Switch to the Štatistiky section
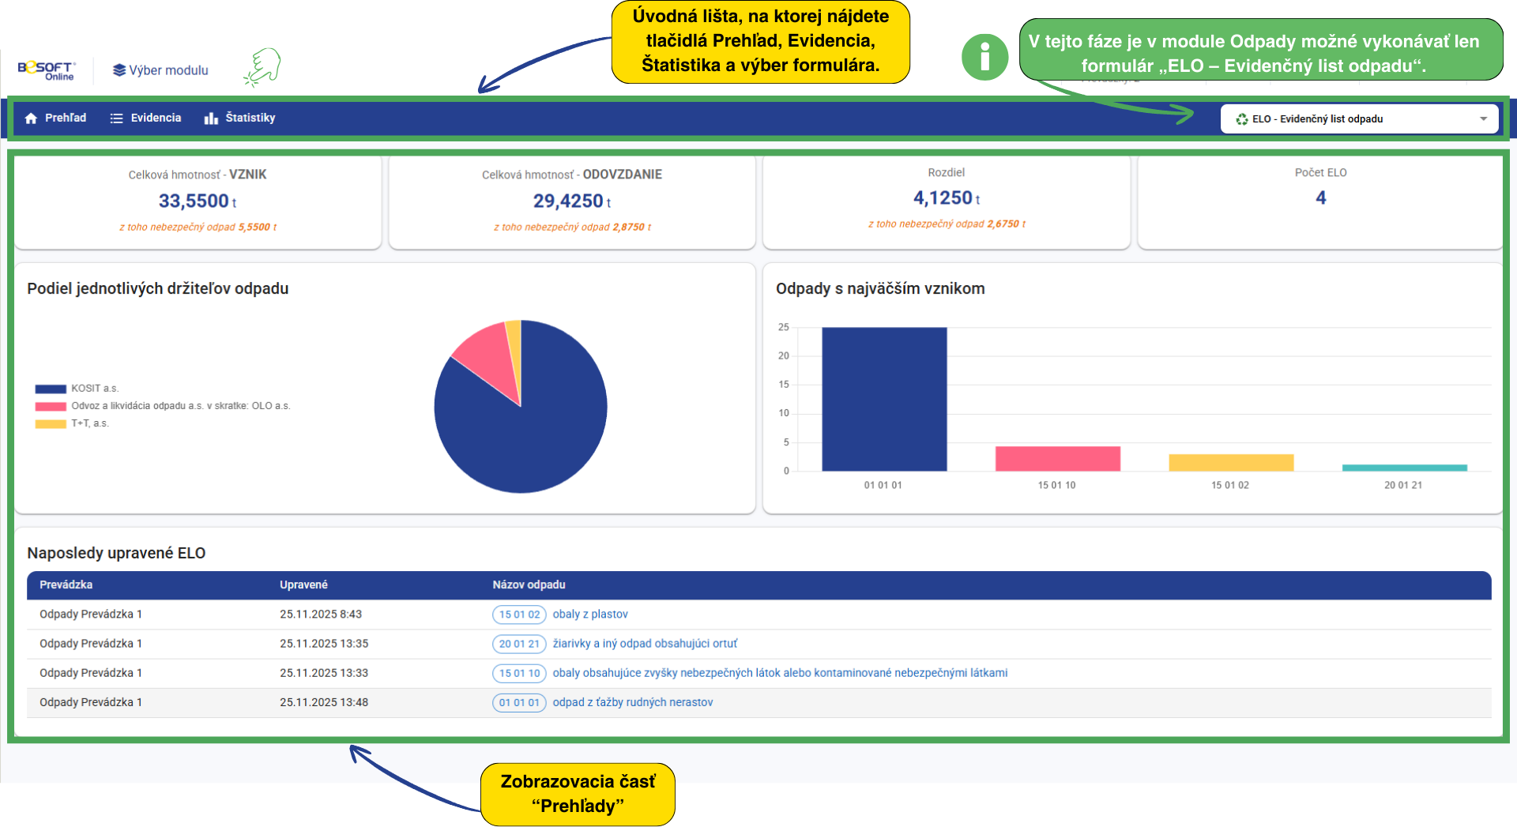1517x827 pixels. (250, 118)
